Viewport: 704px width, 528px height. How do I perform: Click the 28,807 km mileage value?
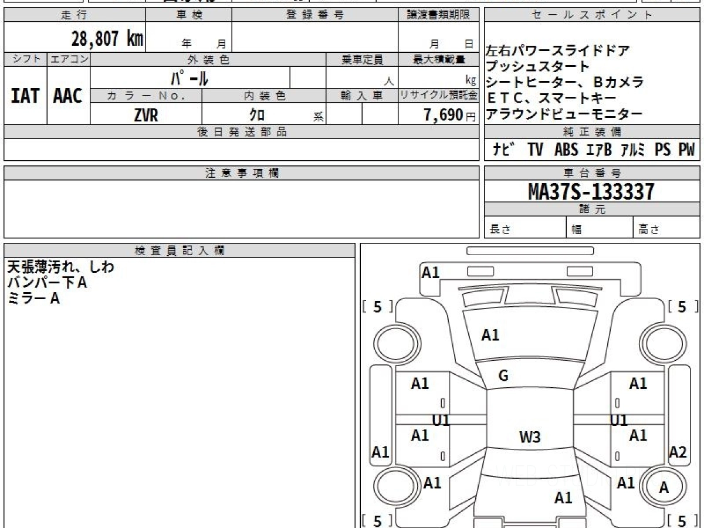[x=107, y=39]
